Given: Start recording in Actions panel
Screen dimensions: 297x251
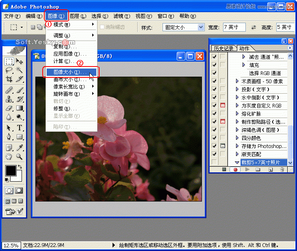Looking at the screenshot, I should click(x=235, y=169).
